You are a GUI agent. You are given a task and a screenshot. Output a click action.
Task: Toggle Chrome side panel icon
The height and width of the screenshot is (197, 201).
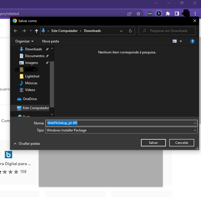[x=177, y=14]
